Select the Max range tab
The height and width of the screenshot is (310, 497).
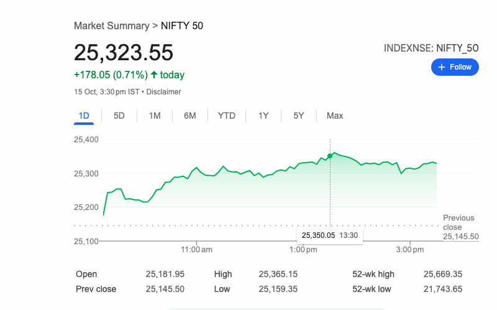(x=335, y=116)
